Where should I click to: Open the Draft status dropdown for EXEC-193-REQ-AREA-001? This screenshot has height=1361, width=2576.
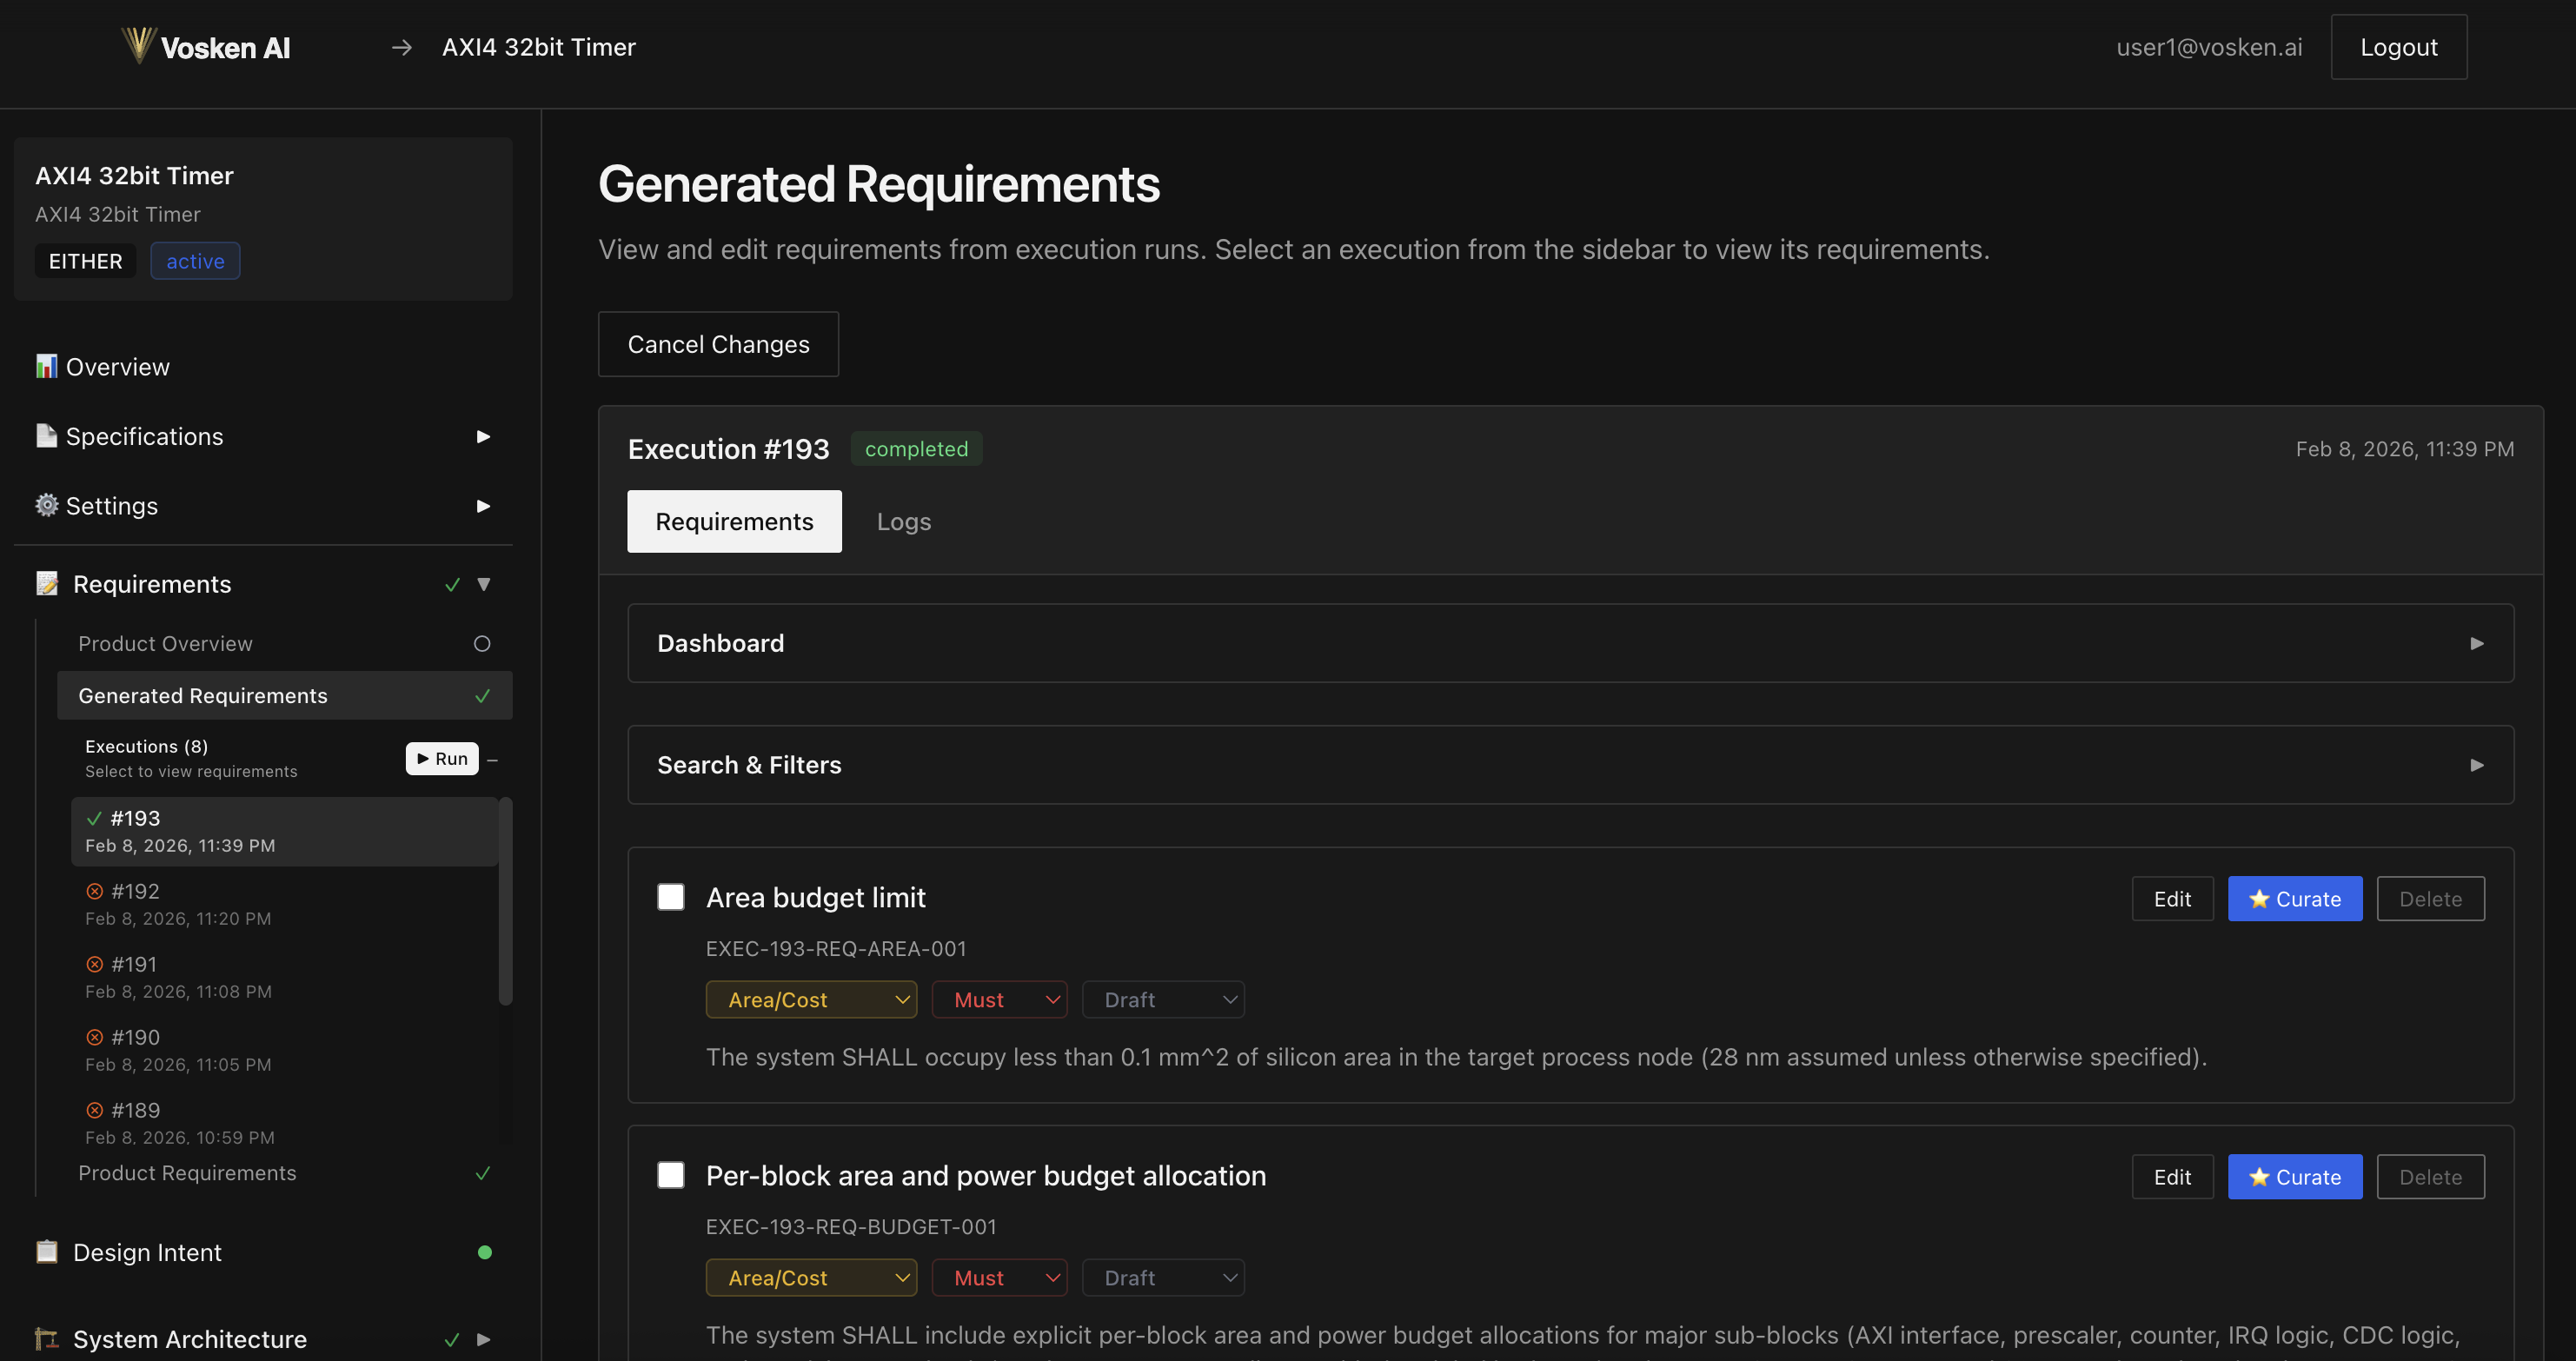tap(1163, 999)
